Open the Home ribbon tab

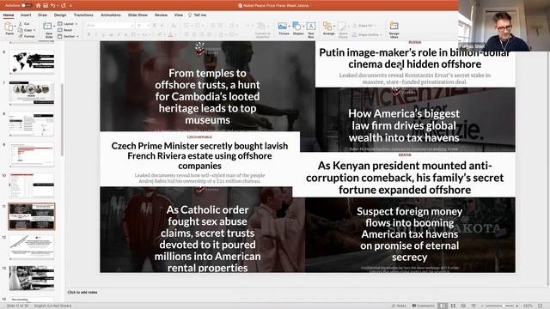tap(9, 15)
